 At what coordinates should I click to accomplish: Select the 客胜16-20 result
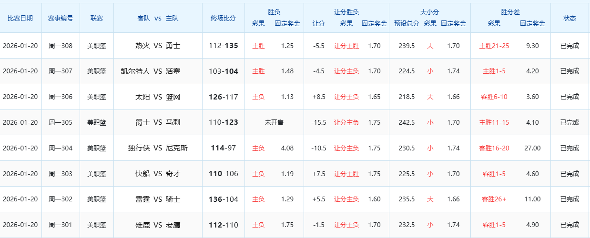(x=494, y=148)
